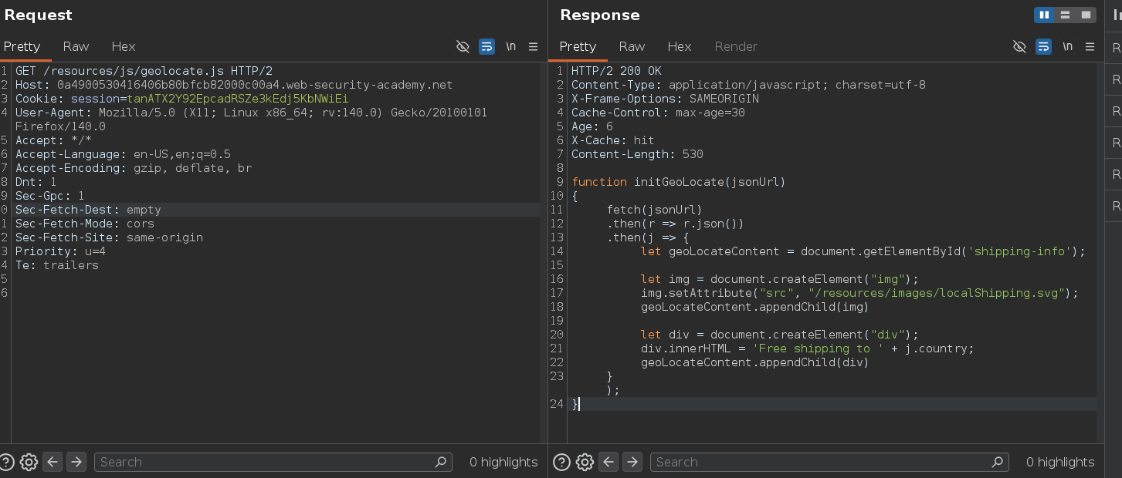Open help icon below Request panel
The image size is (1122, 478).
(6, 462)
